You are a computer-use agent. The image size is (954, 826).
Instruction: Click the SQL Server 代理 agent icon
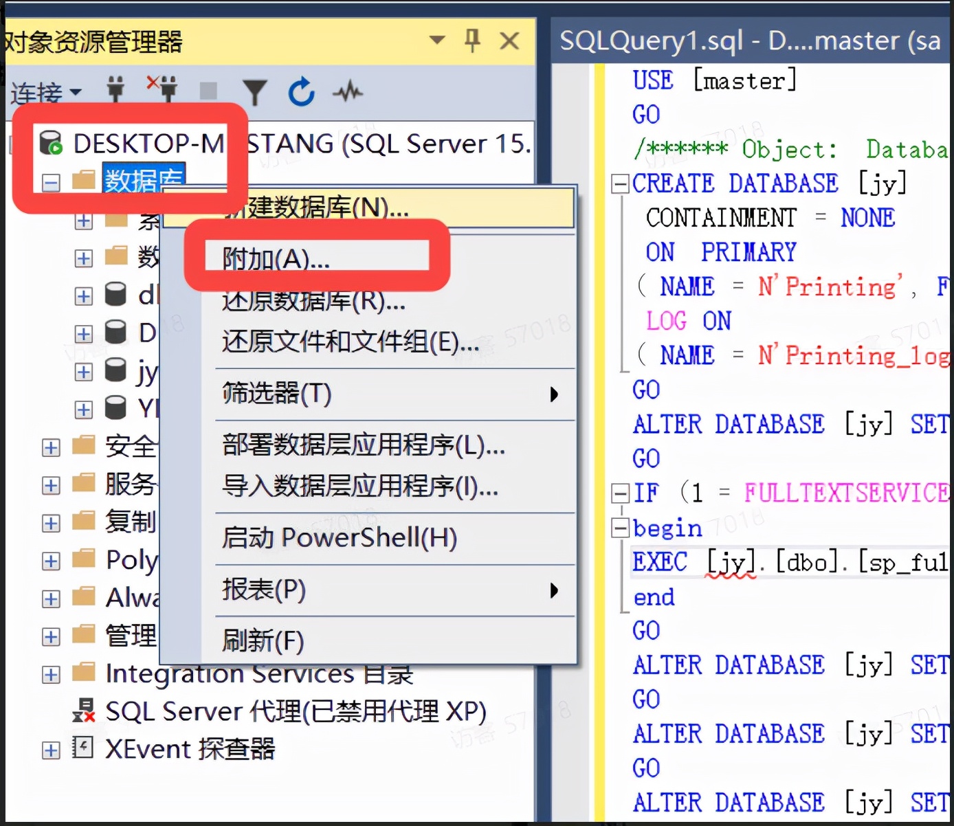click(x=84, y=711)
